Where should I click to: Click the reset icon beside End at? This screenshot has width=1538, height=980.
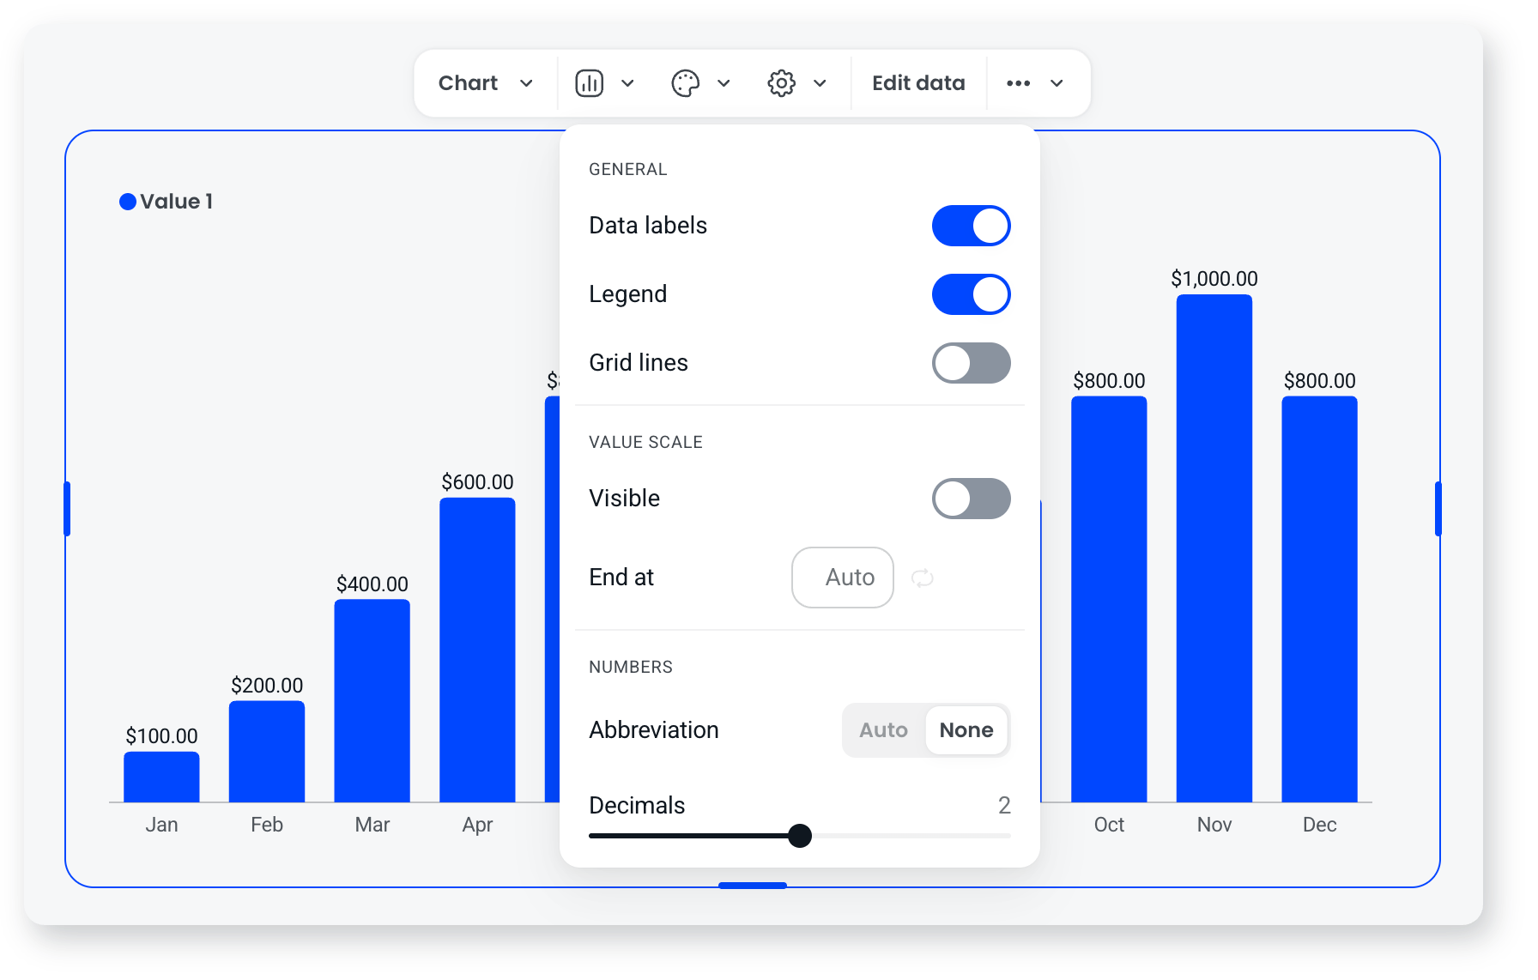tap(923, 578)
